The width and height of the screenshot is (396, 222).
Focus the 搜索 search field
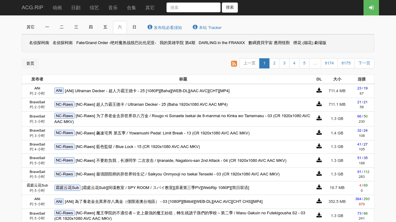tap(193, 7)
